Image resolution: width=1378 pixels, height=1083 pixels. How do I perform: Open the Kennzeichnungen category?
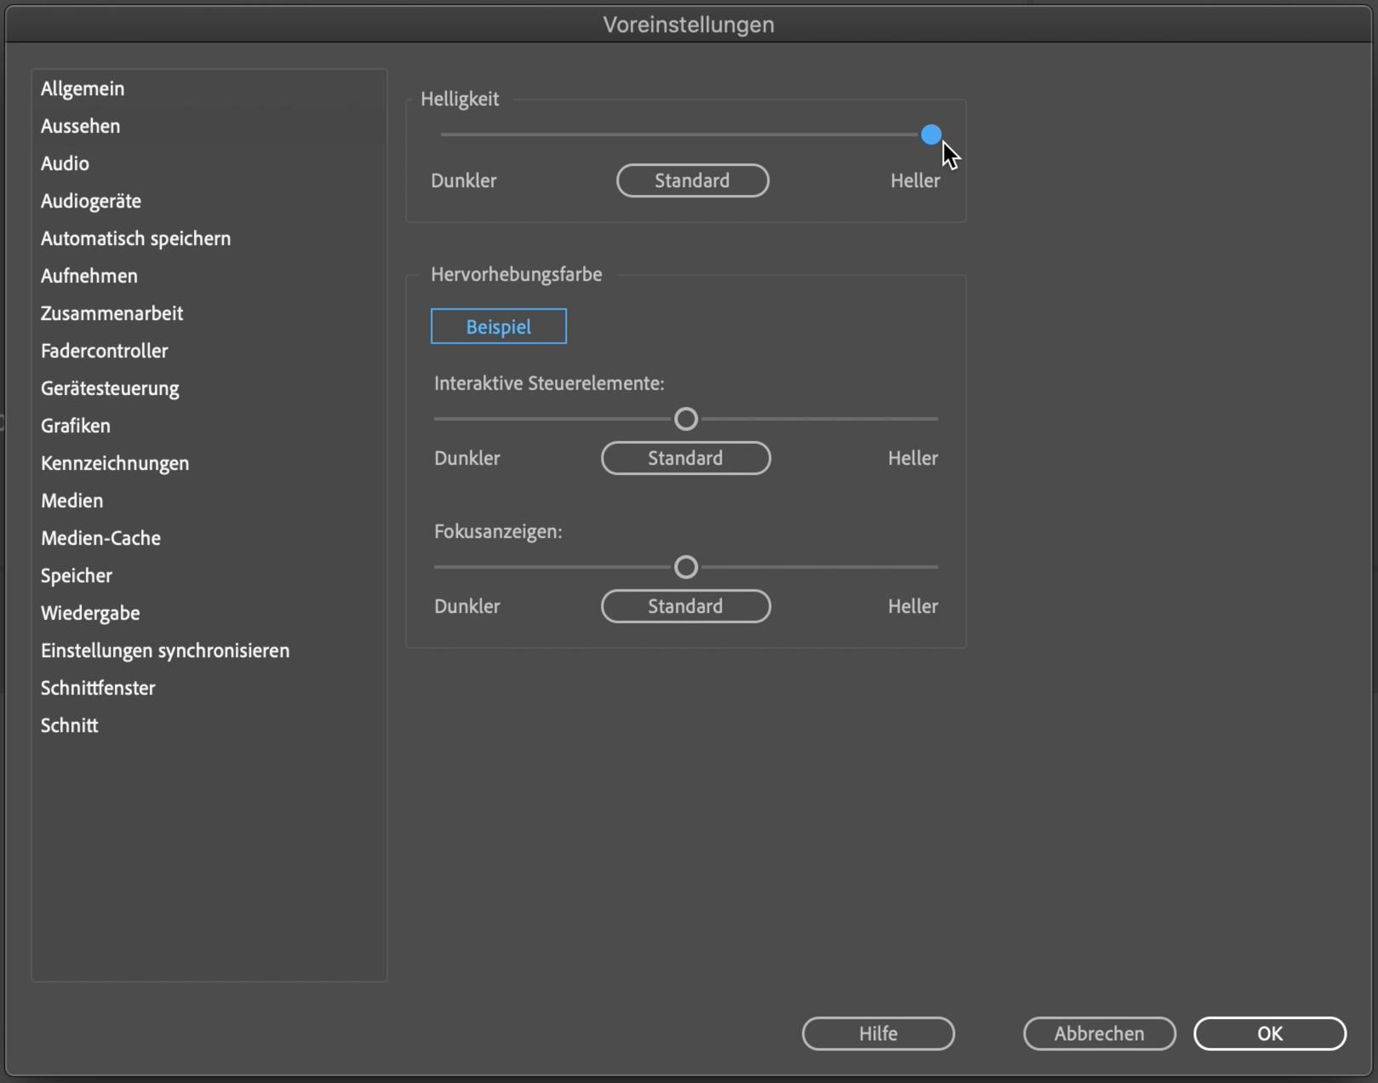coord(115,463)
